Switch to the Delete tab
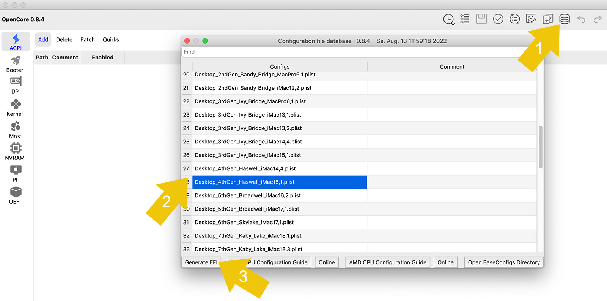This screenshot has height=301, width=607. [64, 39]
